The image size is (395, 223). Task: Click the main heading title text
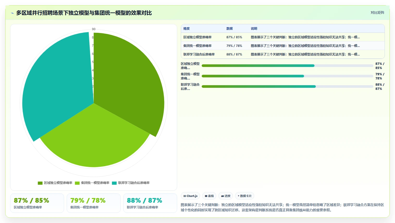84,13
